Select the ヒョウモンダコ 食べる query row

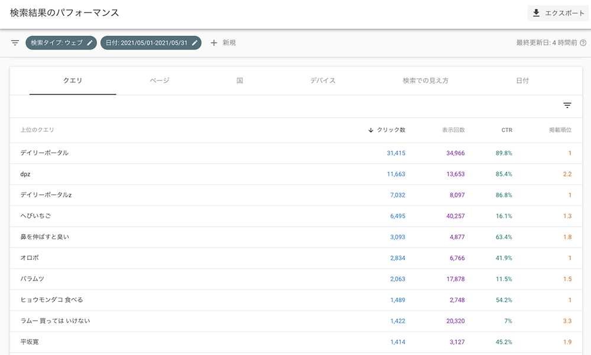[296, 300]
